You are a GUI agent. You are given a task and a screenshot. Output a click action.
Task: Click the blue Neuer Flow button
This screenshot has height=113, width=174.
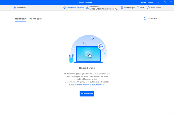[x=87, y=93]
